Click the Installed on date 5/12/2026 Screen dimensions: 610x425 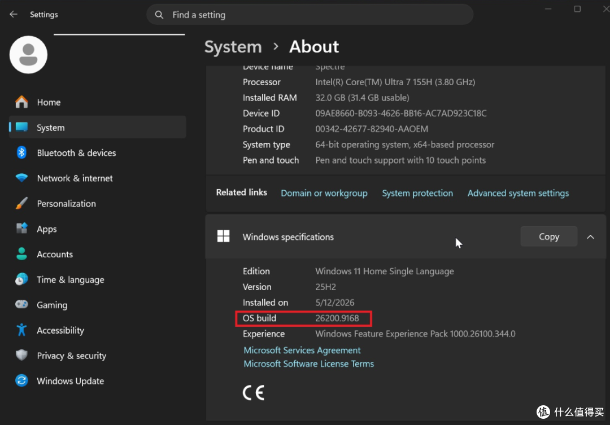coord(334,303)
